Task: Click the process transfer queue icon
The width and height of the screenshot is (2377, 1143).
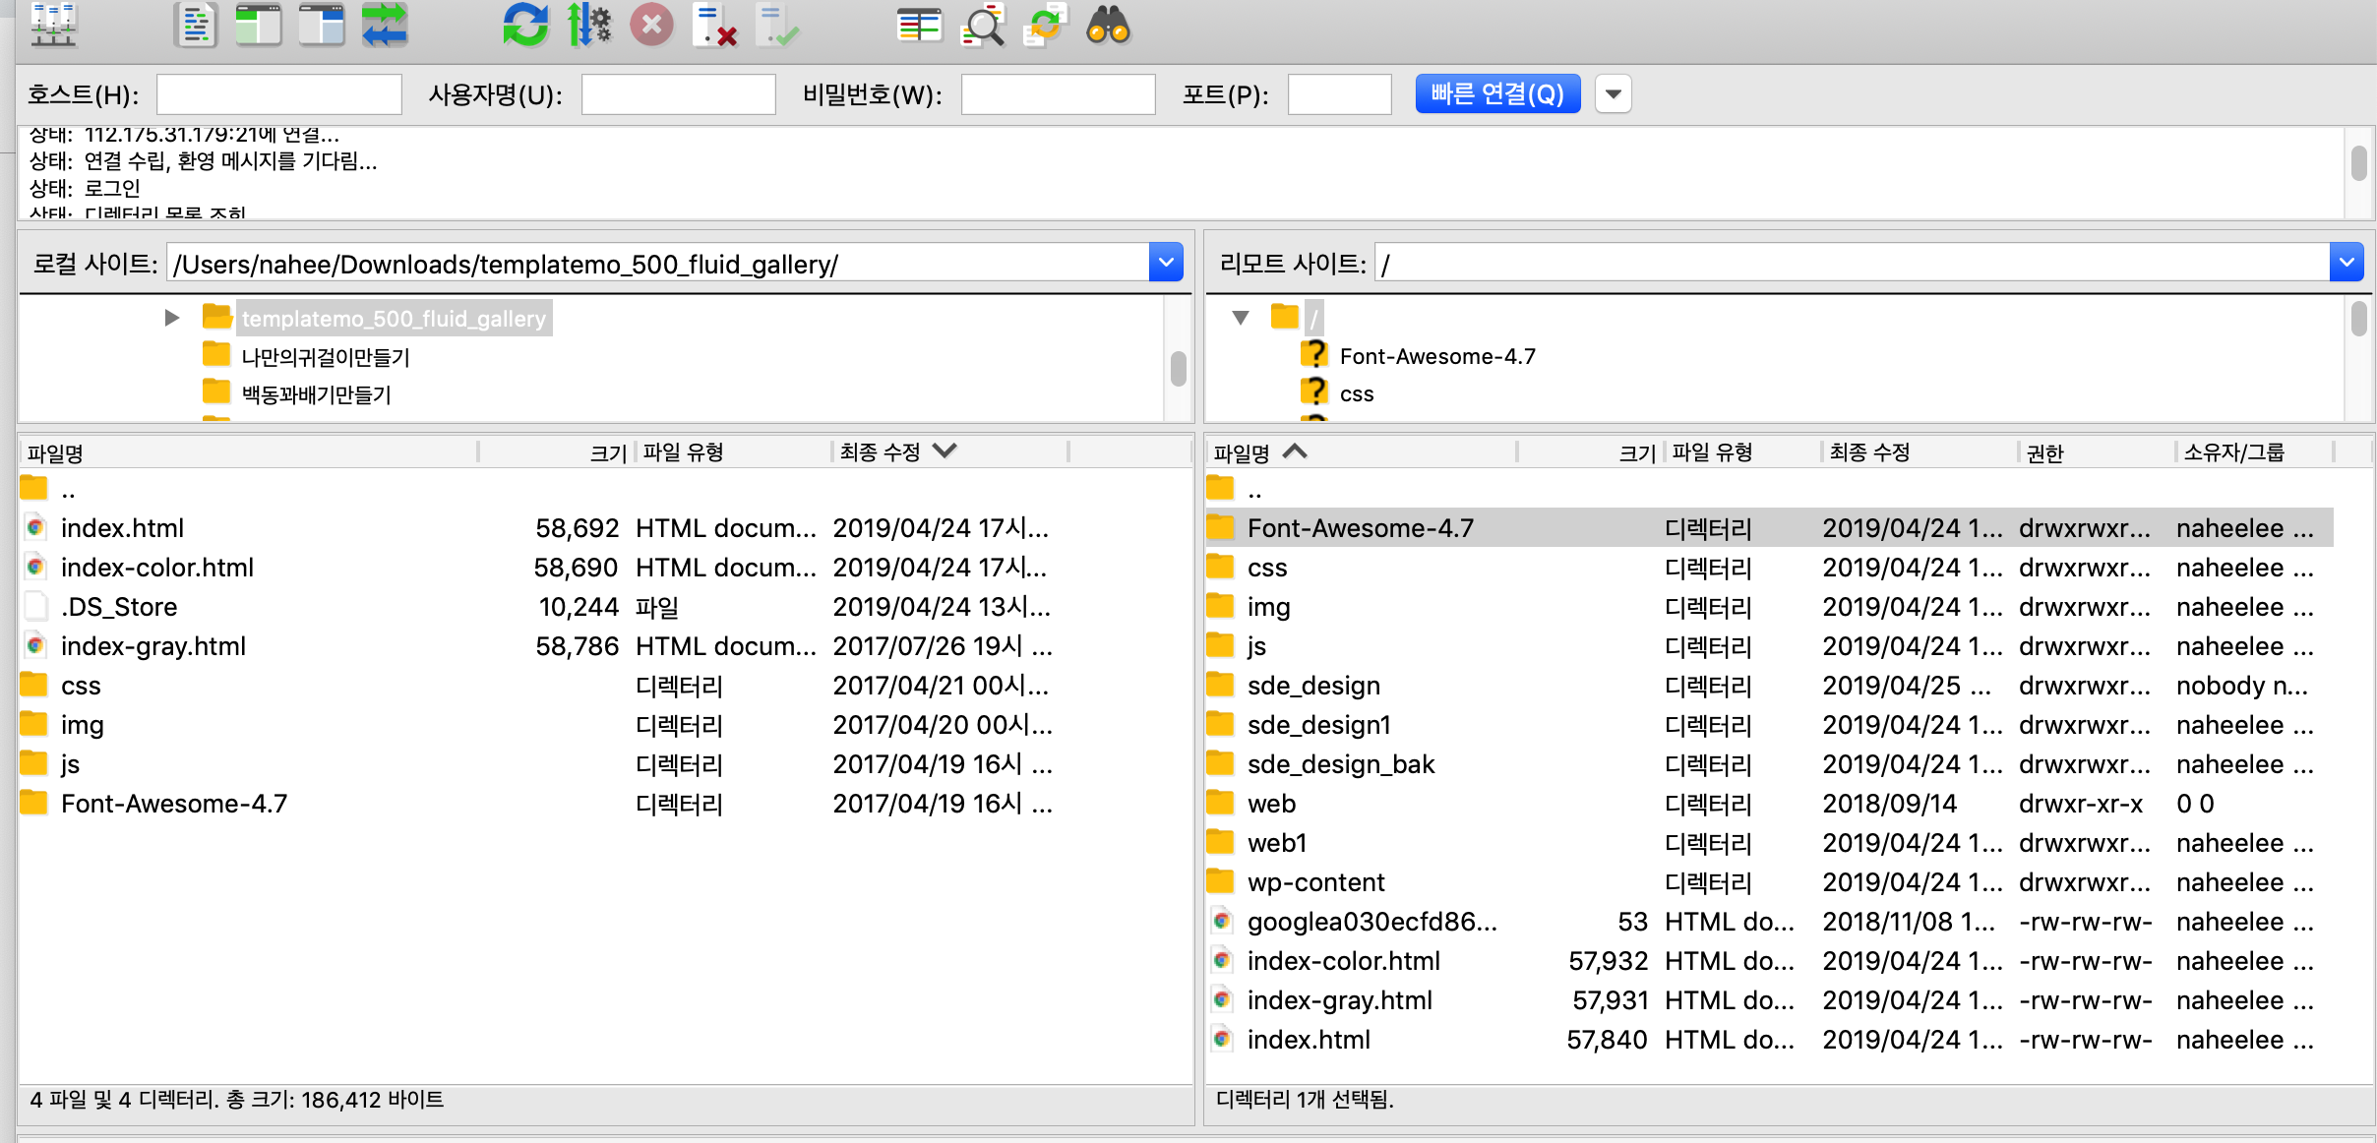Action: (588, 26)
